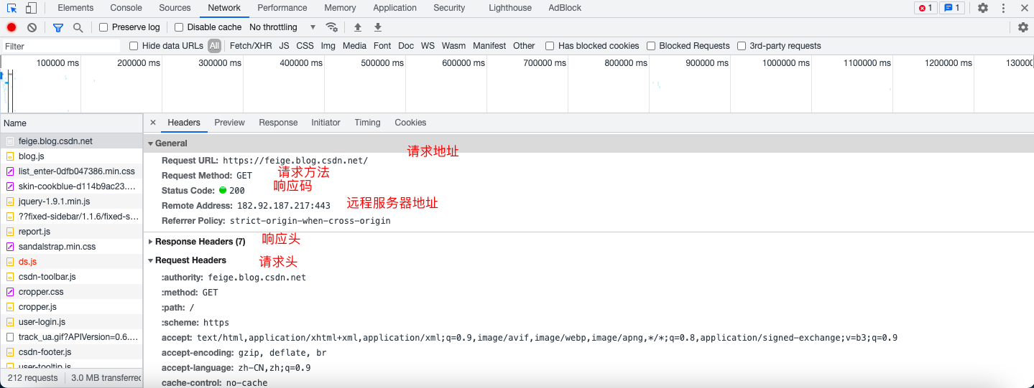This screenshot has width=1034, height=388.
Task: Filter requests by Fetch/XHR
Action: (x=251, y=46)
